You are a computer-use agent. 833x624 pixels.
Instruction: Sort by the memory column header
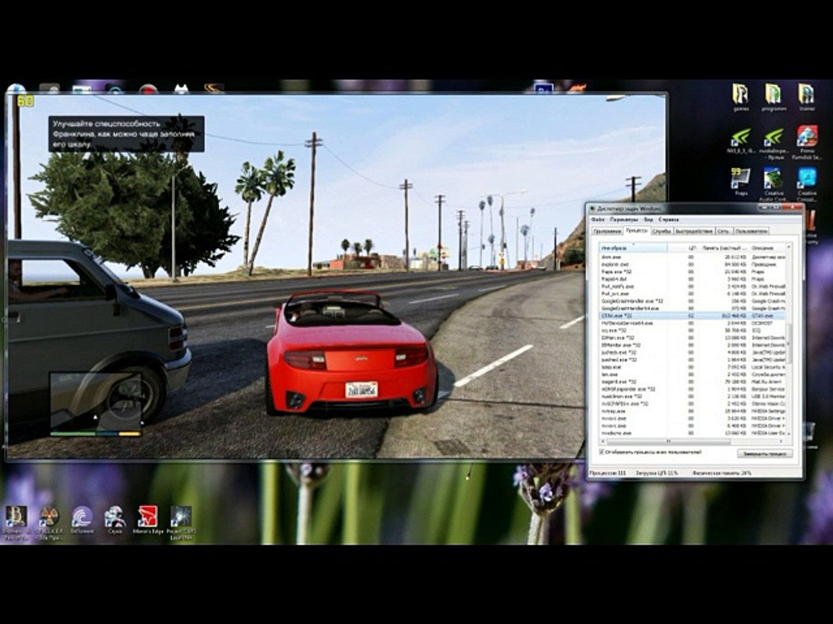click(x=723, y=248)
